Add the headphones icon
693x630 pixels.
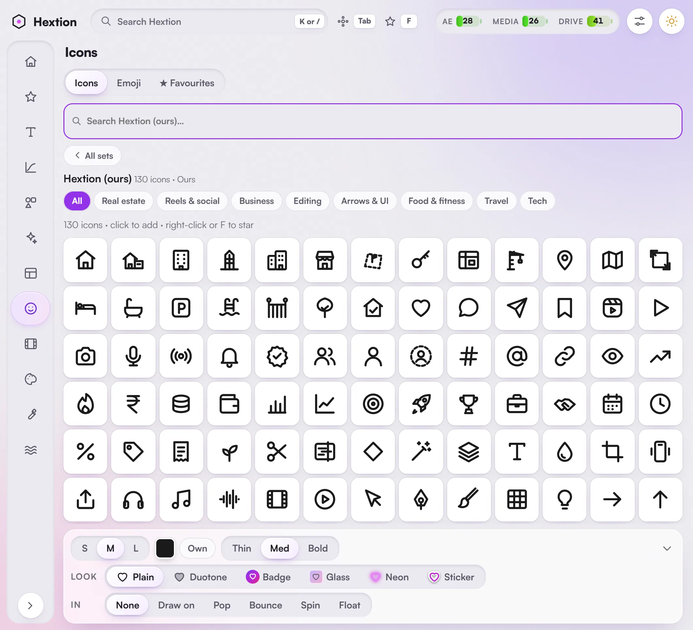(x=133, y=499)
